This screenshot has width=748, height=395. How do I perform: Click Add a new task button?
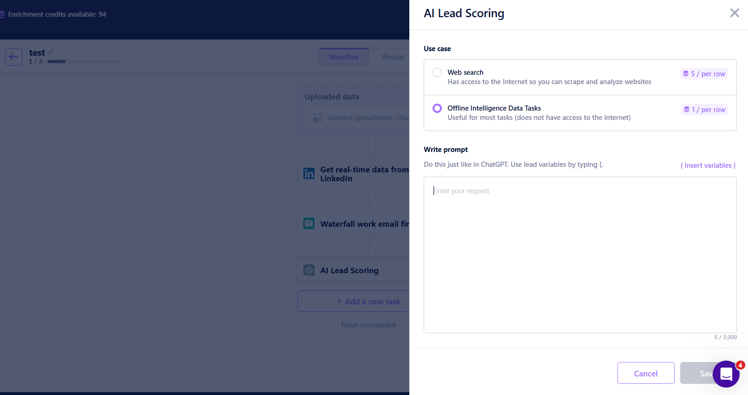pos(368,301)
